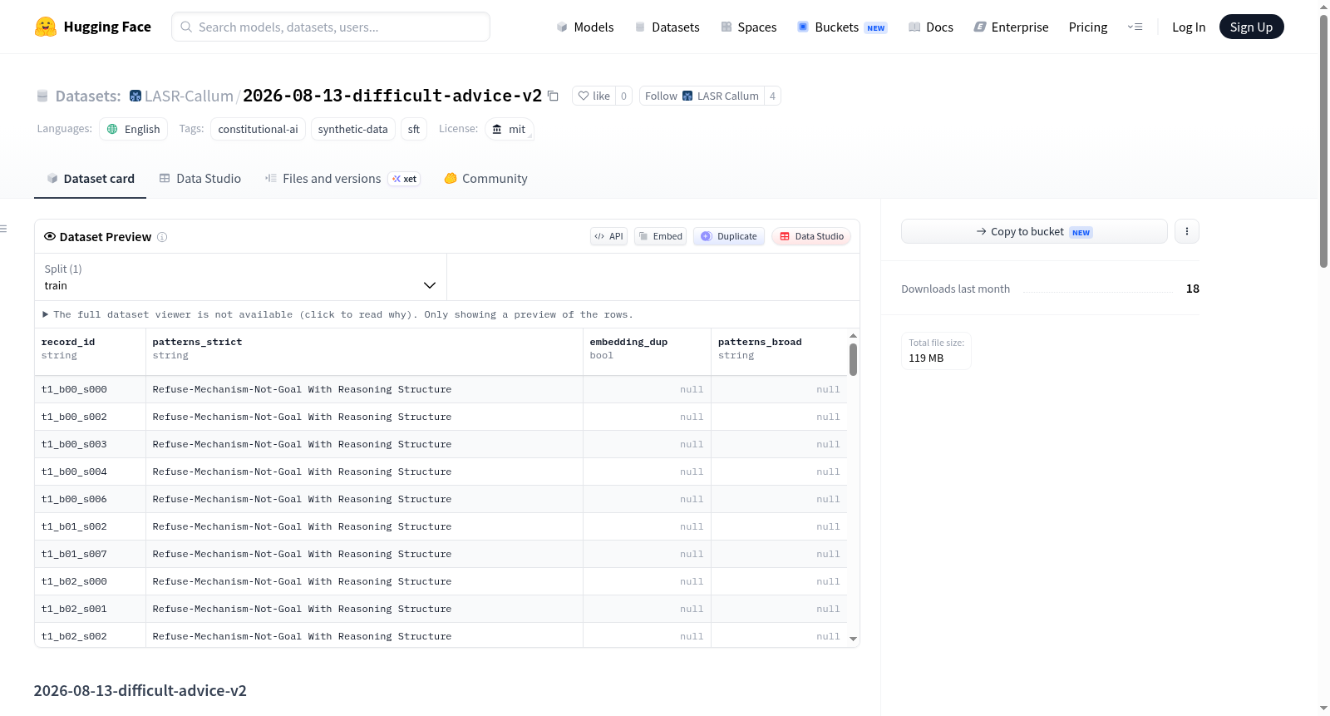The width and height of the screenshot is (1330, 716).
Task: Select row t1_b02_s000 record id
Action: [74, 581]
